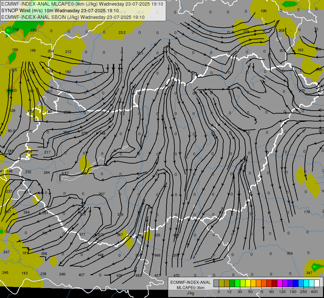
Task: Click the legend tick label 120
Action: pyautogui.click(x=282, y=292)
